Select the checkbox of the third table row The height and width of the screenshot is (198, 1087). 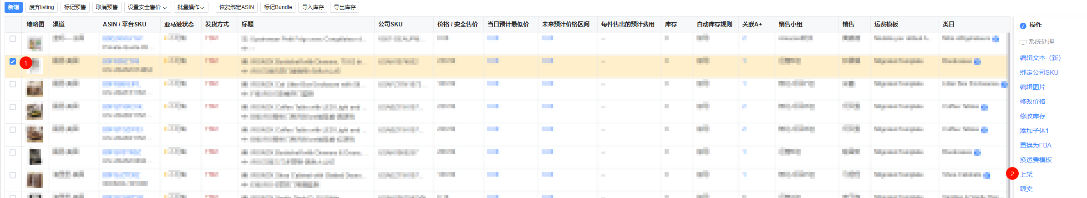(x=13, y=84)
